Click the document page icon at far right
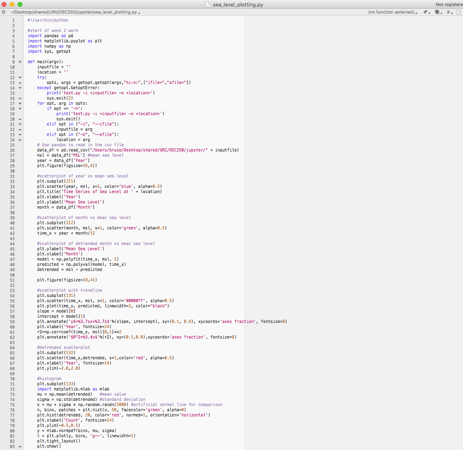The width and height of the screenshot is (463, 450). point(459,12)
